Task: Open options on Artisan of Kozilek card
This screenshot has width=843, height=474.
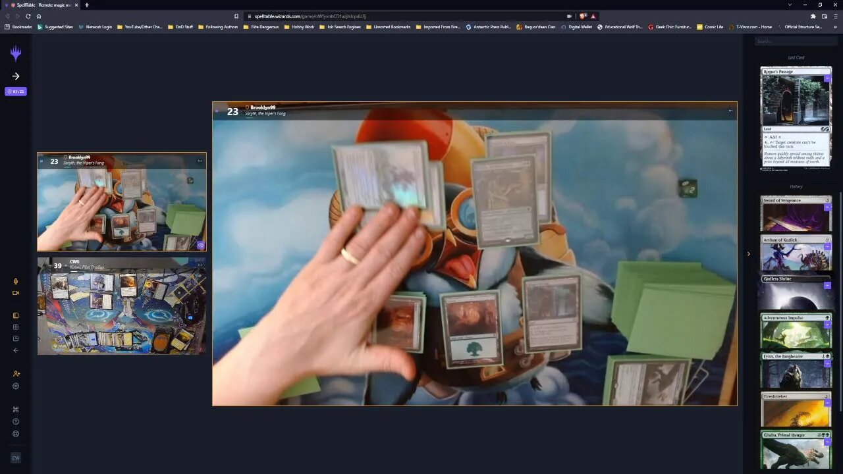Action: coord(828,247)
